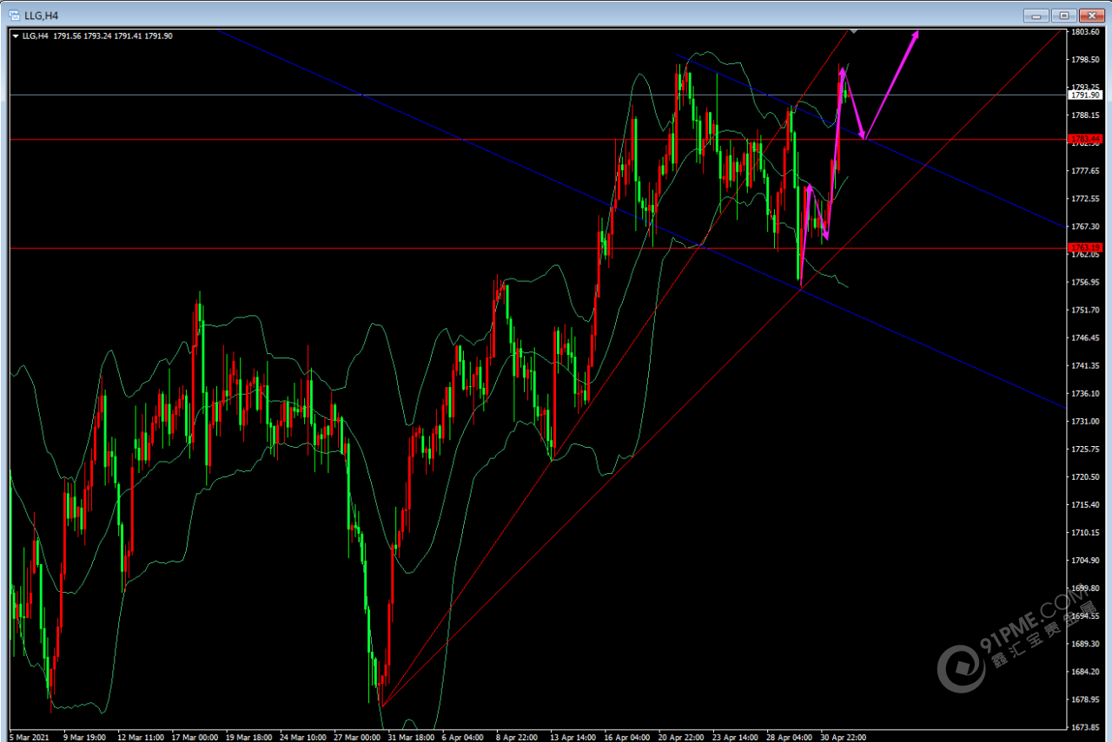
Task: Click the 30 Apr 22:00 time label
Action: click(844, 737)
